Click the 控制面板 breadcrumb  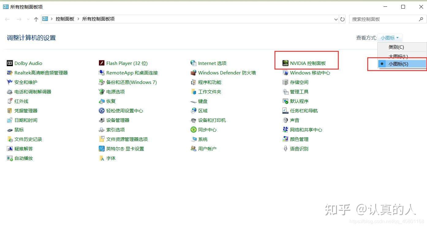click(x=65, y=19)
